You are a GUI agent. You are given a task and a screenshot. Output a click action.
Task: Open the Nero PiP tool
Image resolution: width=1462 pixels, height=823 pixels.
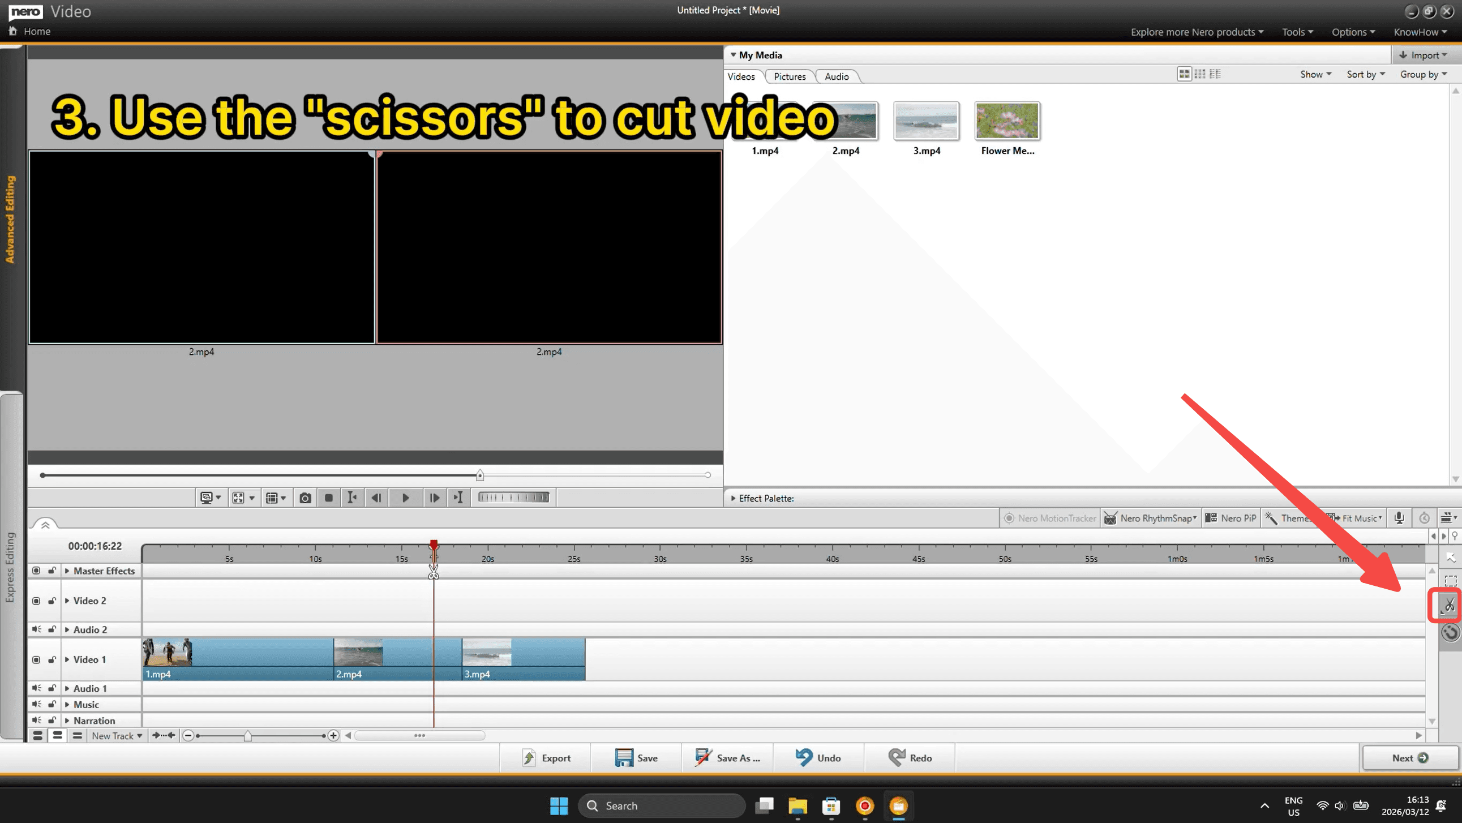point(1231,518)
